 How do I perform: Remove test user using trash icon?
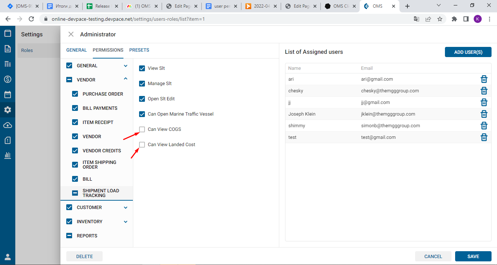pyautogui.click(x=484, y=137)
